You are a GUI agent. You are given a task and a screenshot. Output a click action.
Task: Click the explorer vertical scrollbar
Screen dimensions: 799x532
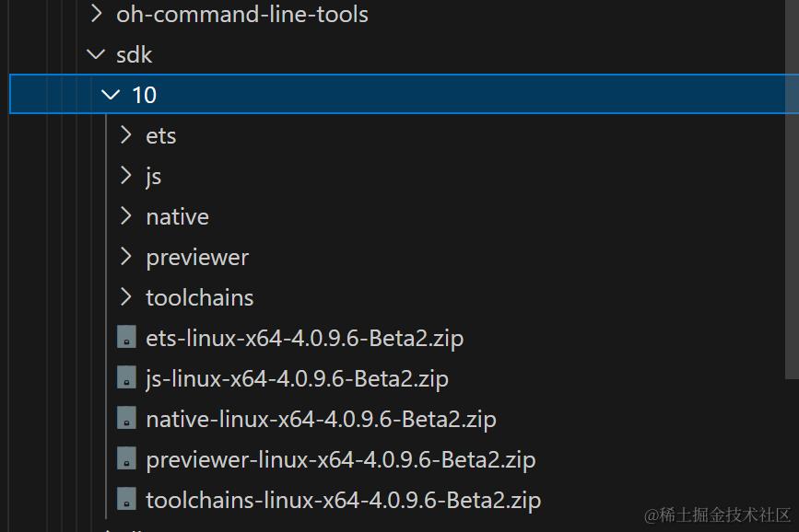(x=792, y=230)
